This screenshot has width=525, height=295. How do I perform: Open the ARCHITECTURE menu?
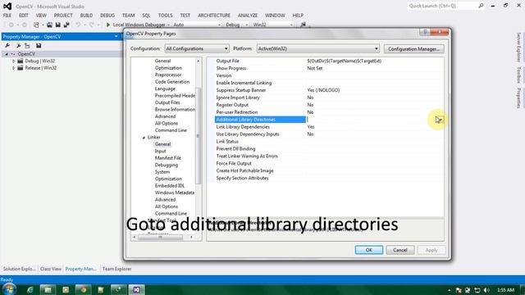click(x=214, y=16)
